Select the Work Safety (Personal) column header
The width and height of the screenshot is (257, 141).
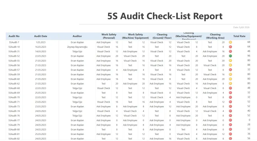pyautogui.click(x=109, y=36)
